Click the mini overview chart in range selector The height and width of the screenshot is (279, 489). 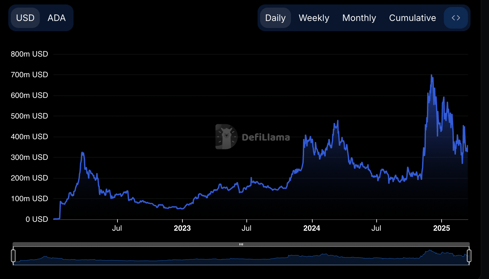coord(241,256)
